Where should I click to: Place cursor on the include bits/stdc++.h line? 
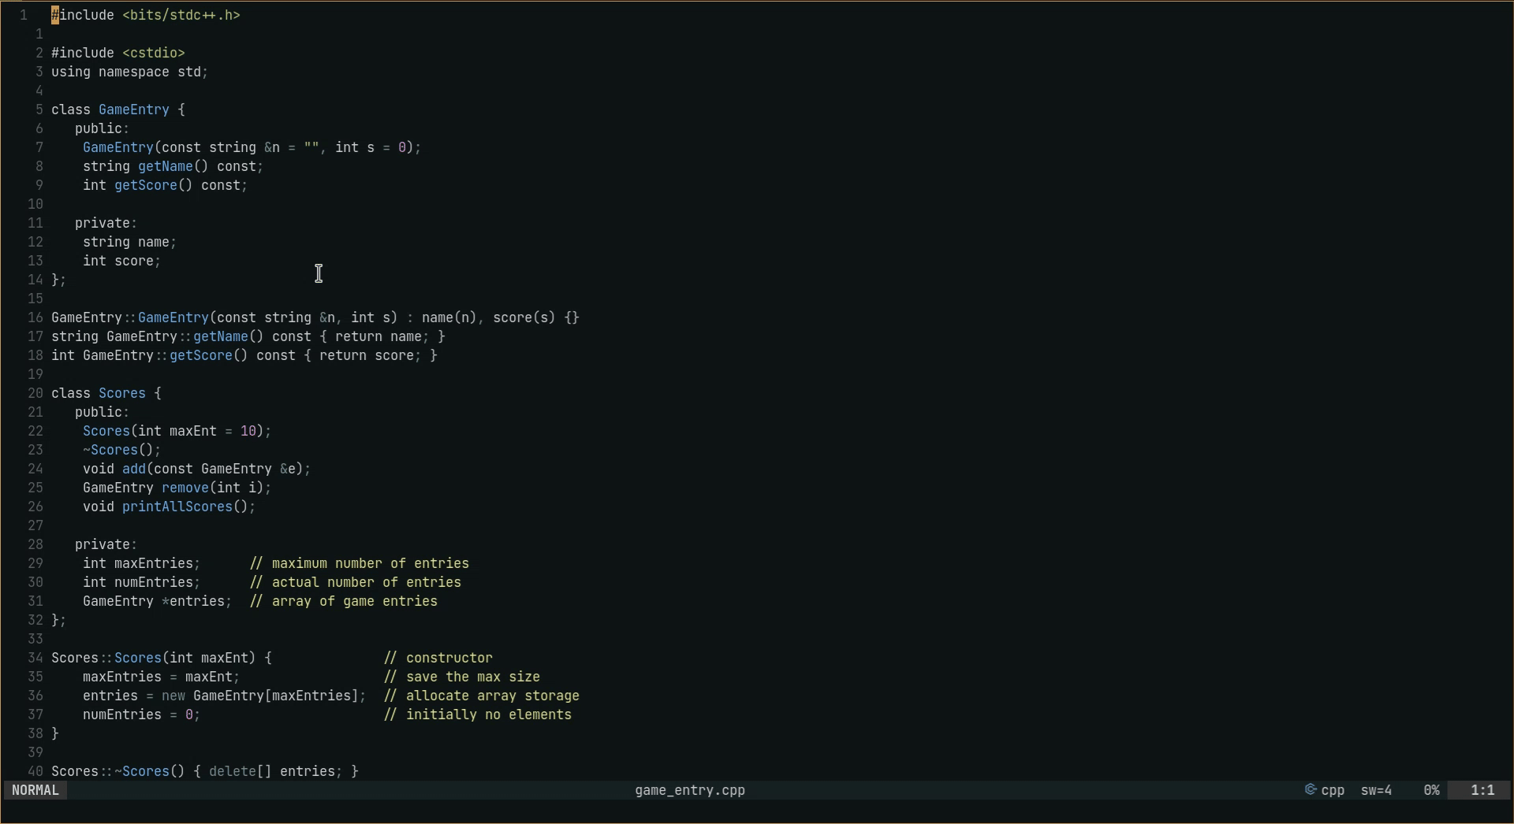pos(146,14)
